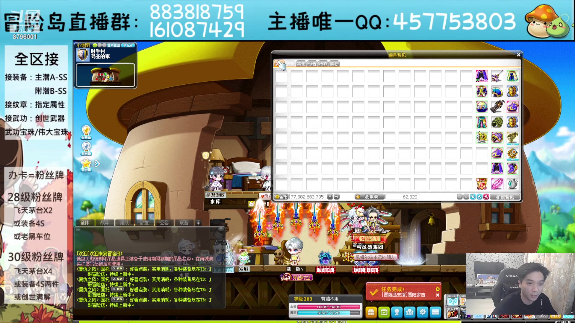Switch inventory to 特殊 tab
575x323 pixels.
[x=323, y=64]
